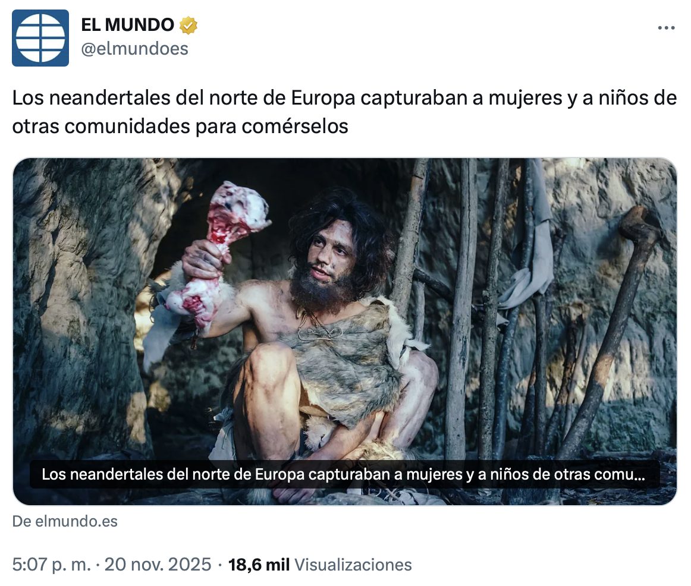691x586 pixels.
Task: Click the 5:07 p. m. timestamp
Action: pos(52,565)
